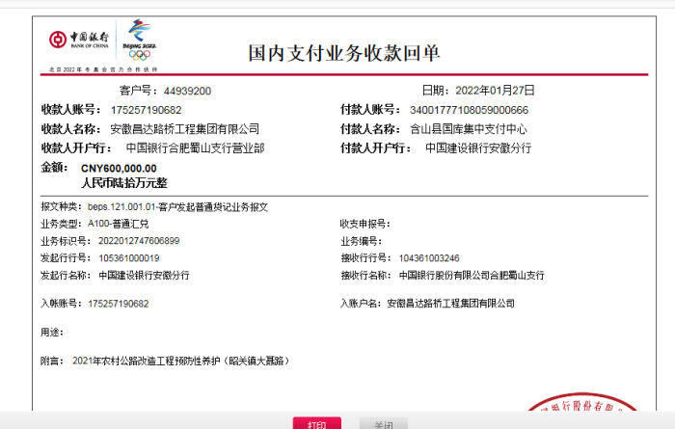This screenshot has width=675, height=429.
Task: Select the payee account number 175257190682 at top
Action: point(146,110)
